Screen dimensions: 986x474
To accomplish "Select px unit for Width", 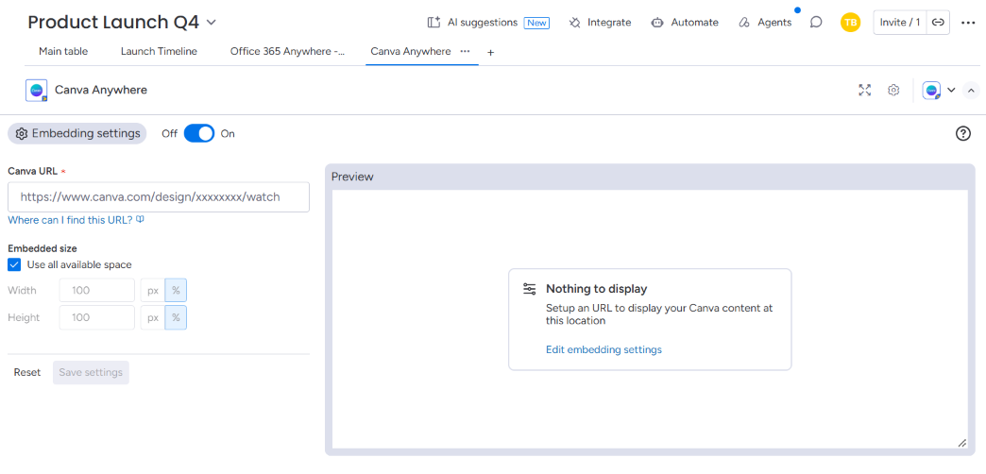I will click(153, 291).
